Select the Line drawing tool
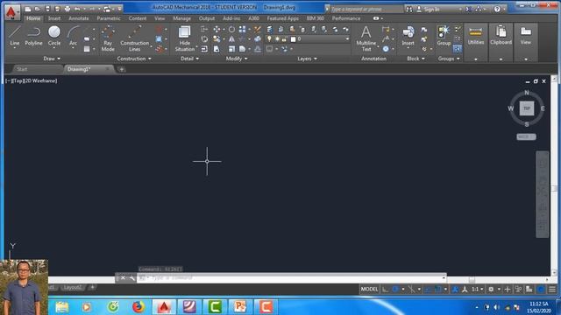Image resolution: width=561 pixels, height=315 pixels. click(15, 36)
